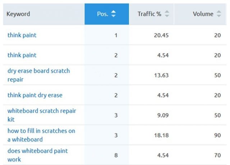Click the Traffic % sort arrows icon
Image resolution: width=230 pixels, height=165 pixels.
click(x=166, y=14)
